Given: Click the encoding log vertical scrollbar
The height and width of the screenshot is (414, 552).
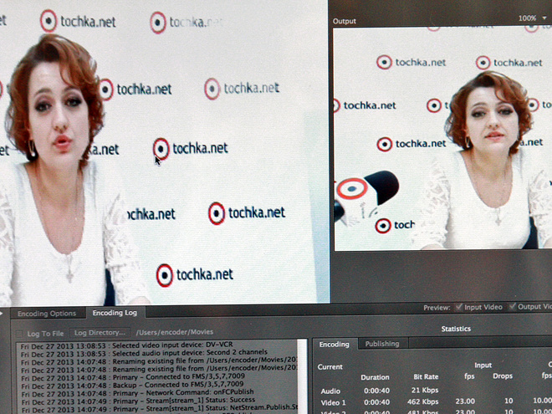Looking at the screenshot, I should coord(303,376).
